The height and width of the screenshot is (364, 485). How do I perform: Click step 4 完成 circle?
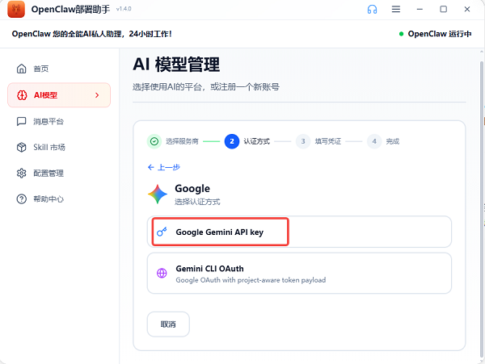tap(374, 141)
